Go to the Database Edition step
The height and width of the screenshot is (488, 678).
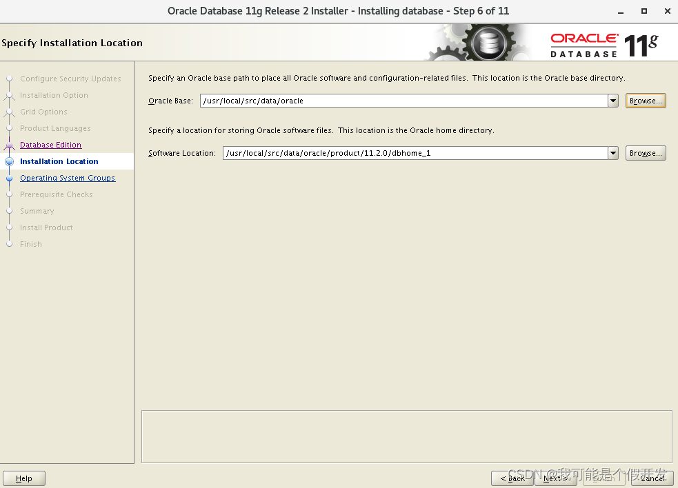(x=50, y=145)
